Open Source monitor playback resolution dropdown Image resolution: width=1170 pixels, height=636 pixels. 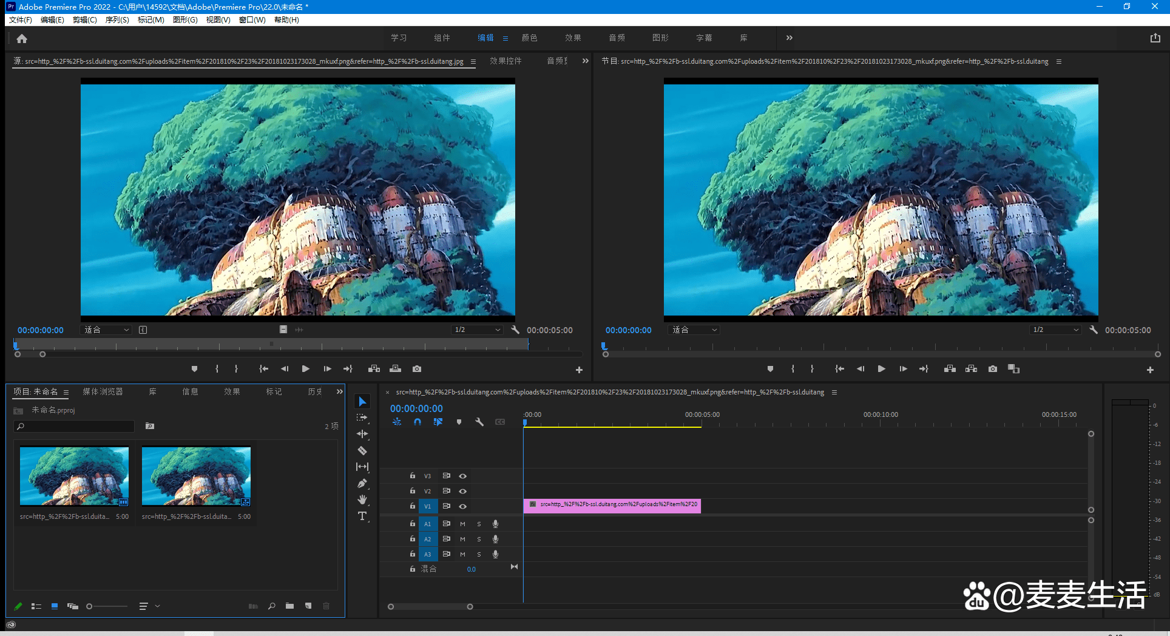[478, 330]
